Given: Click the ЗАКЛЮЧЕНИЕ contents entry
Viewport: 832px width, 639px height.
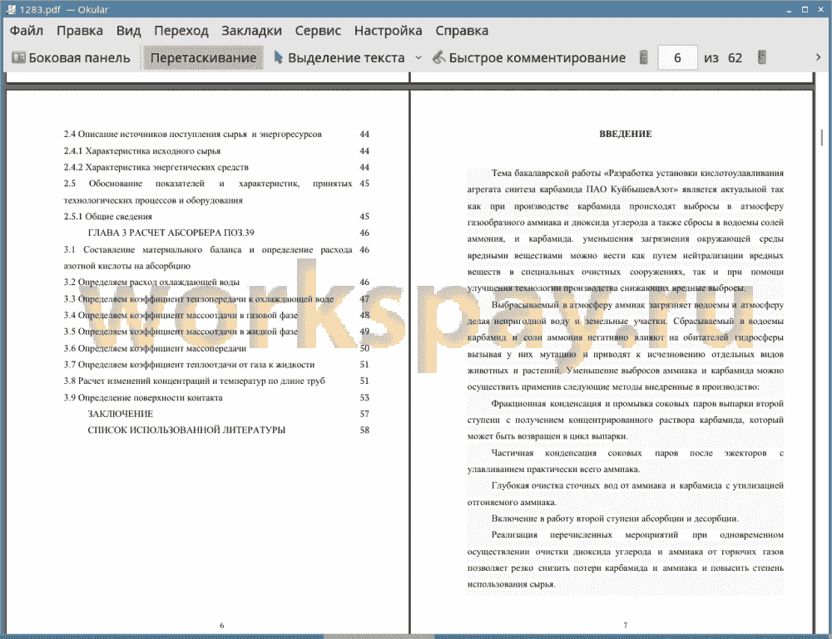Looking at the screenshot, I should tap(121, 414).
